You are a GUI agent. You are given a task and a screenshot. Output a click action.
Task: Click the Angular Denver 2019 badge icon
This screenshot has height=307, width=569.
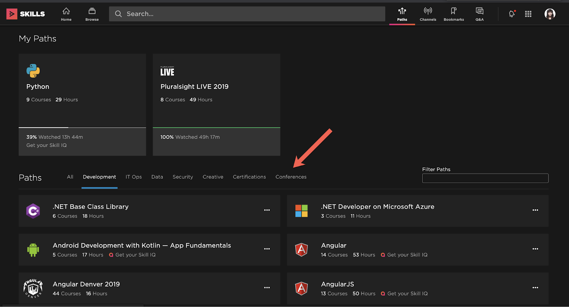pos(33,288)
